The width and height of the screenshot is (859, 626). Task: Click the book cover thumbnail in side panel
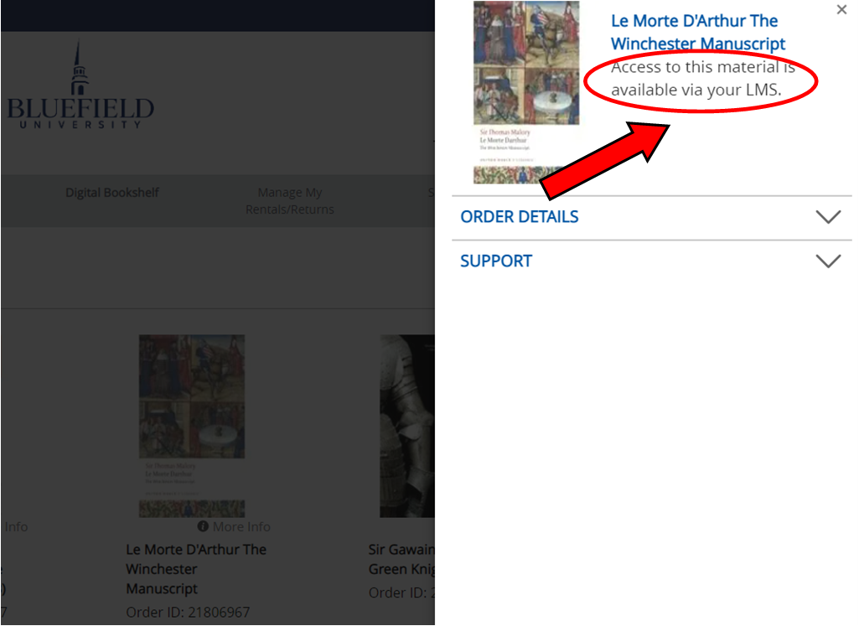click(x=526, y=92)
